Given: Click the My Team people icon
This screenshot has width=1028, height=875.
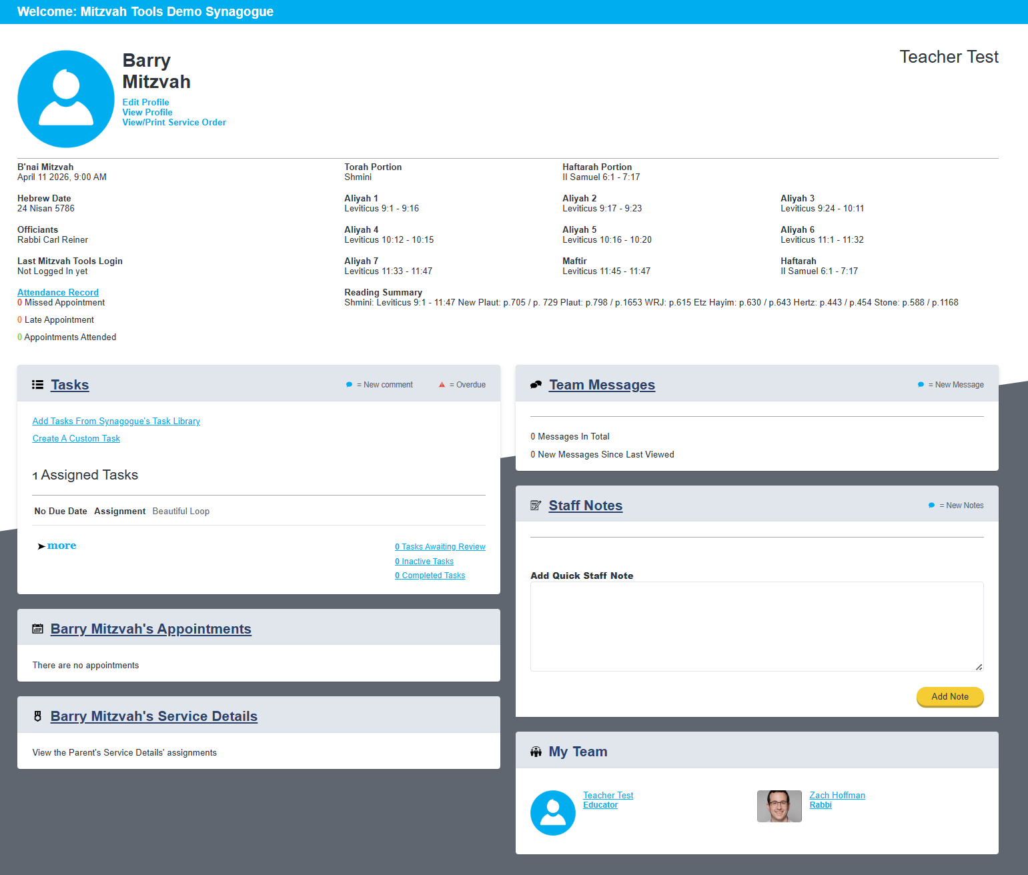Looking at the screenshot, I should (536, 752).
